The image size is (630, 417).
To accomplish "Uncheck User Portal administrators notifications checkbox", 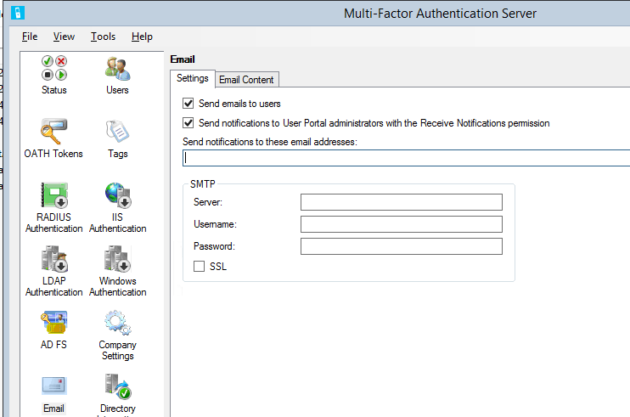I will [x=188, y=123].
